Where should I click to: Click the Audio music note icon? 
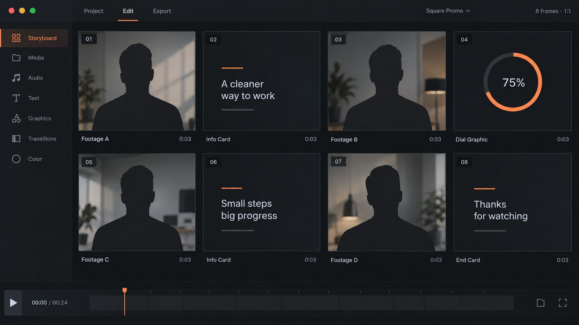click(x=16, y=78)
